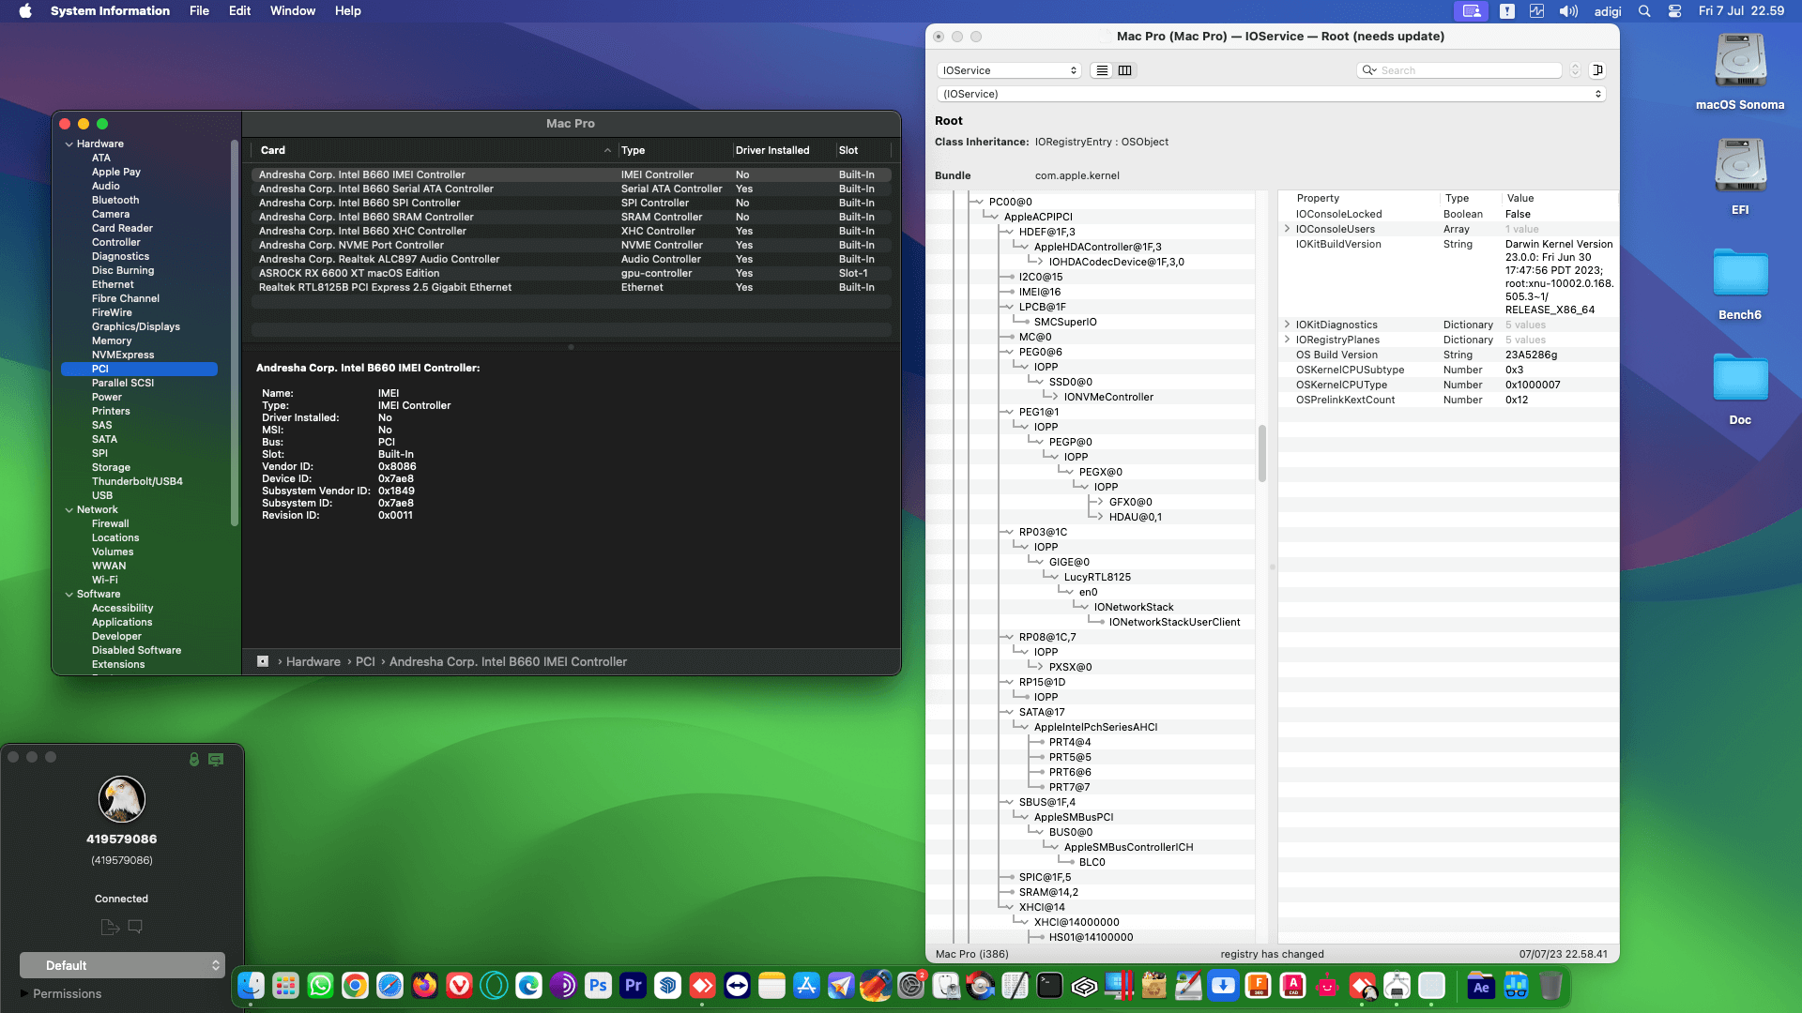Open the File menu
This screenshot has width=1802, height=1013.
199,11
